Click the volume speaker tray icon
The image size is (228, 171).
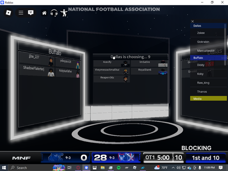pyautogui.click(x=178, y=168)
